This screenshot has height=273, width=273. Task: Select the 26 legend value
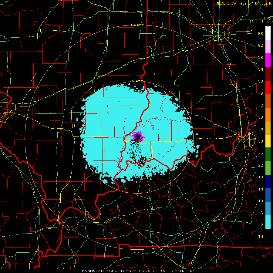coord(261,153)
